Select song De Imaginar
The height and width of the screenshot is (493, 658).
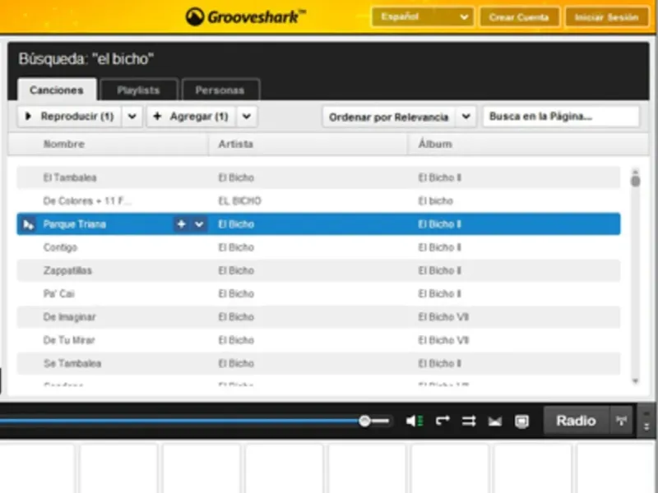[70, 317]
